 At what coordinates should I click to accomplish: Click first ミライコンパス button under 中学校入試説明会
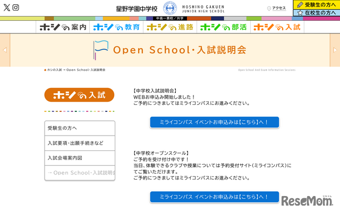pyautogui.click(x=215, y=122)
